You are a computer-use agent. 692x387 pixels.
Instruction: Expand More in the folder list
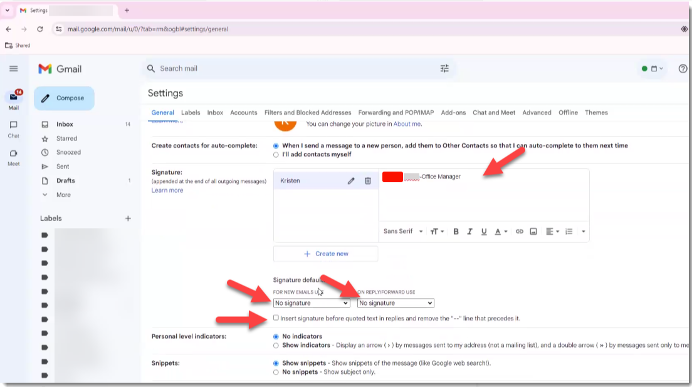click(63, 195)
